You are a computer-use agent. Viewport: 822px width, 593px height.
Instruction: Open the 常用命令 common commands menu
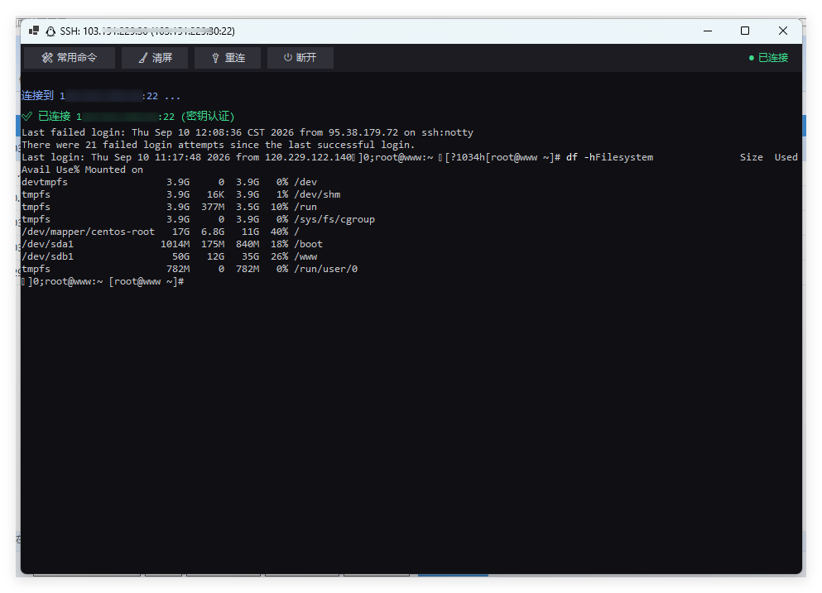pyautogui.click(x=70, y=58)
